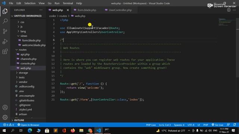This screenshot has height=134, width=239.
Task: Open Task View on taskbar
Action: (x=21, y=131)
